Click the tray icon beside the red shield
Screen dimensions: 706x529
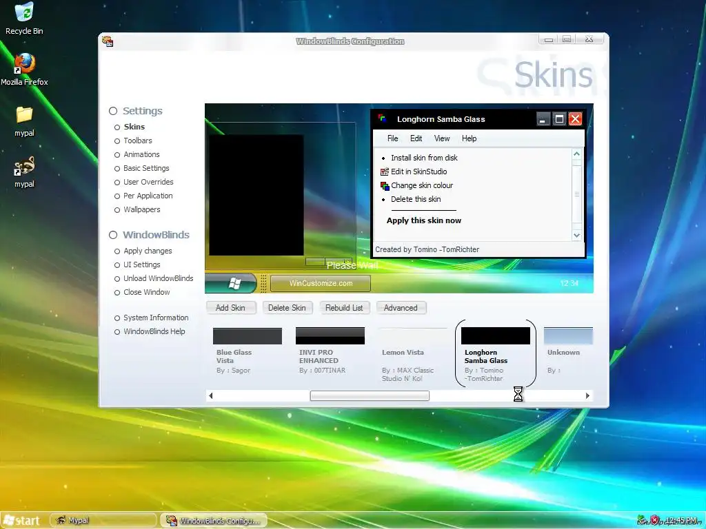click(x=642, y=521)
